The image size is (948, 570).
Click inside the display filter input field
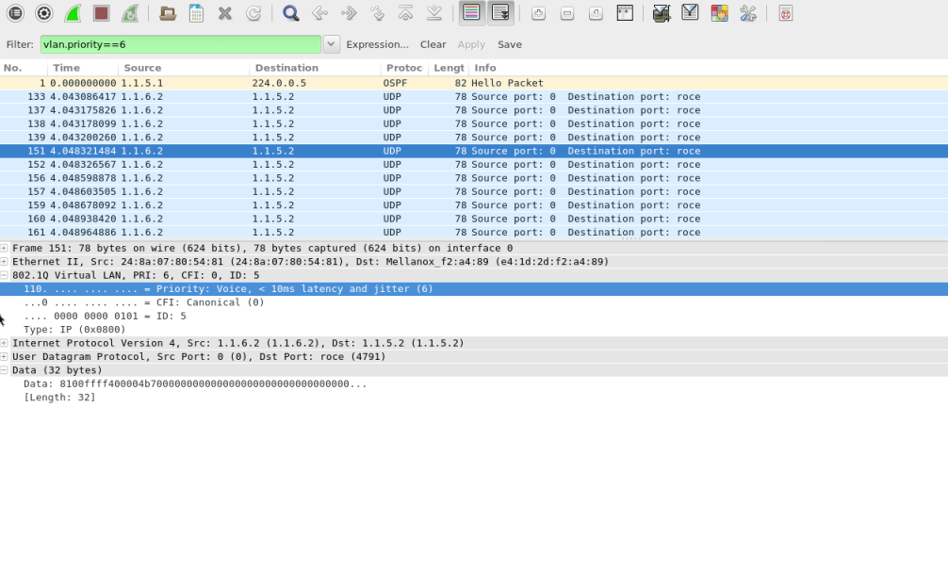tap(179, 43)
